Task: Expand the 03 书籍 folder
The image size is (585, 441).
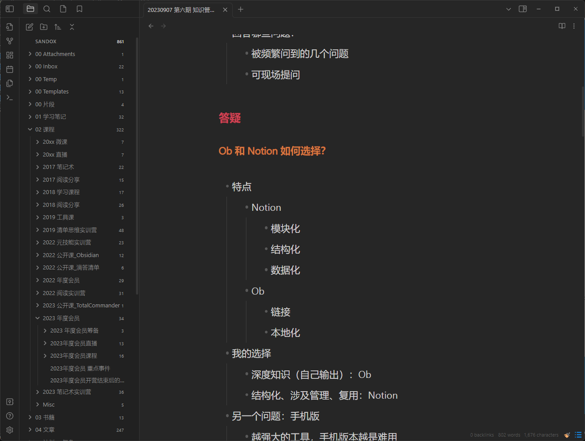Action: coord(30,417)
